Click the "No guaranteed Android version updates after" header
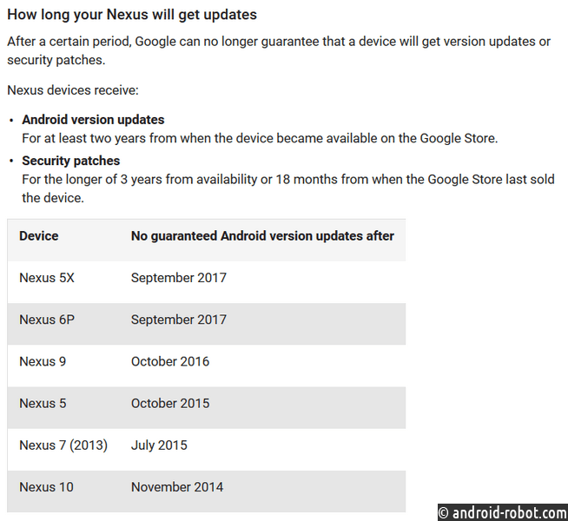The height and width of the screenshot is (521, 568). click(x=262, y=235)
